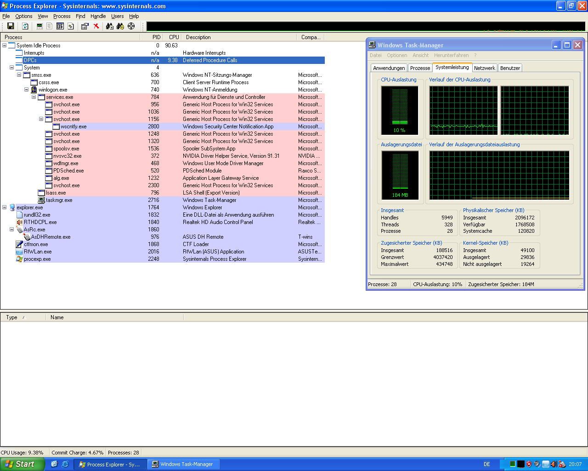Collapse the System process tree node

pyautogui.click(x=12, y=68)
